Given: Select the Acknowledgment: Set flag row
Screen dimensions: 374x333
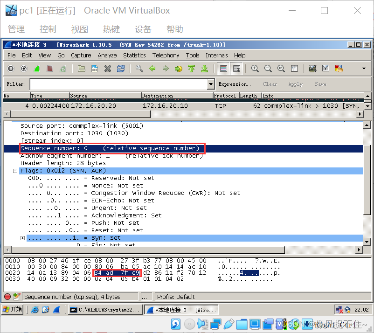Looking at the screenshot, I should click(95, 215).
